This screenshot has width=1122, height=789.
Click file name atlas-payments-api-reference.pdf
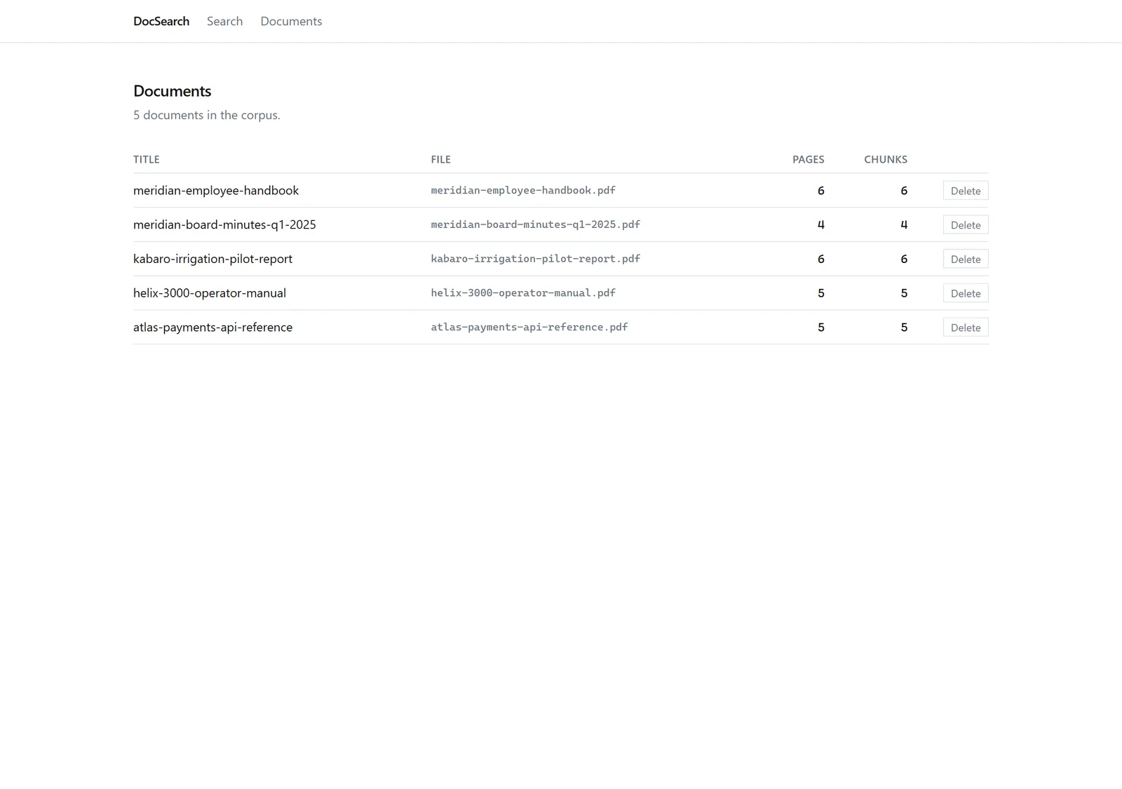[x=529, y=327]
